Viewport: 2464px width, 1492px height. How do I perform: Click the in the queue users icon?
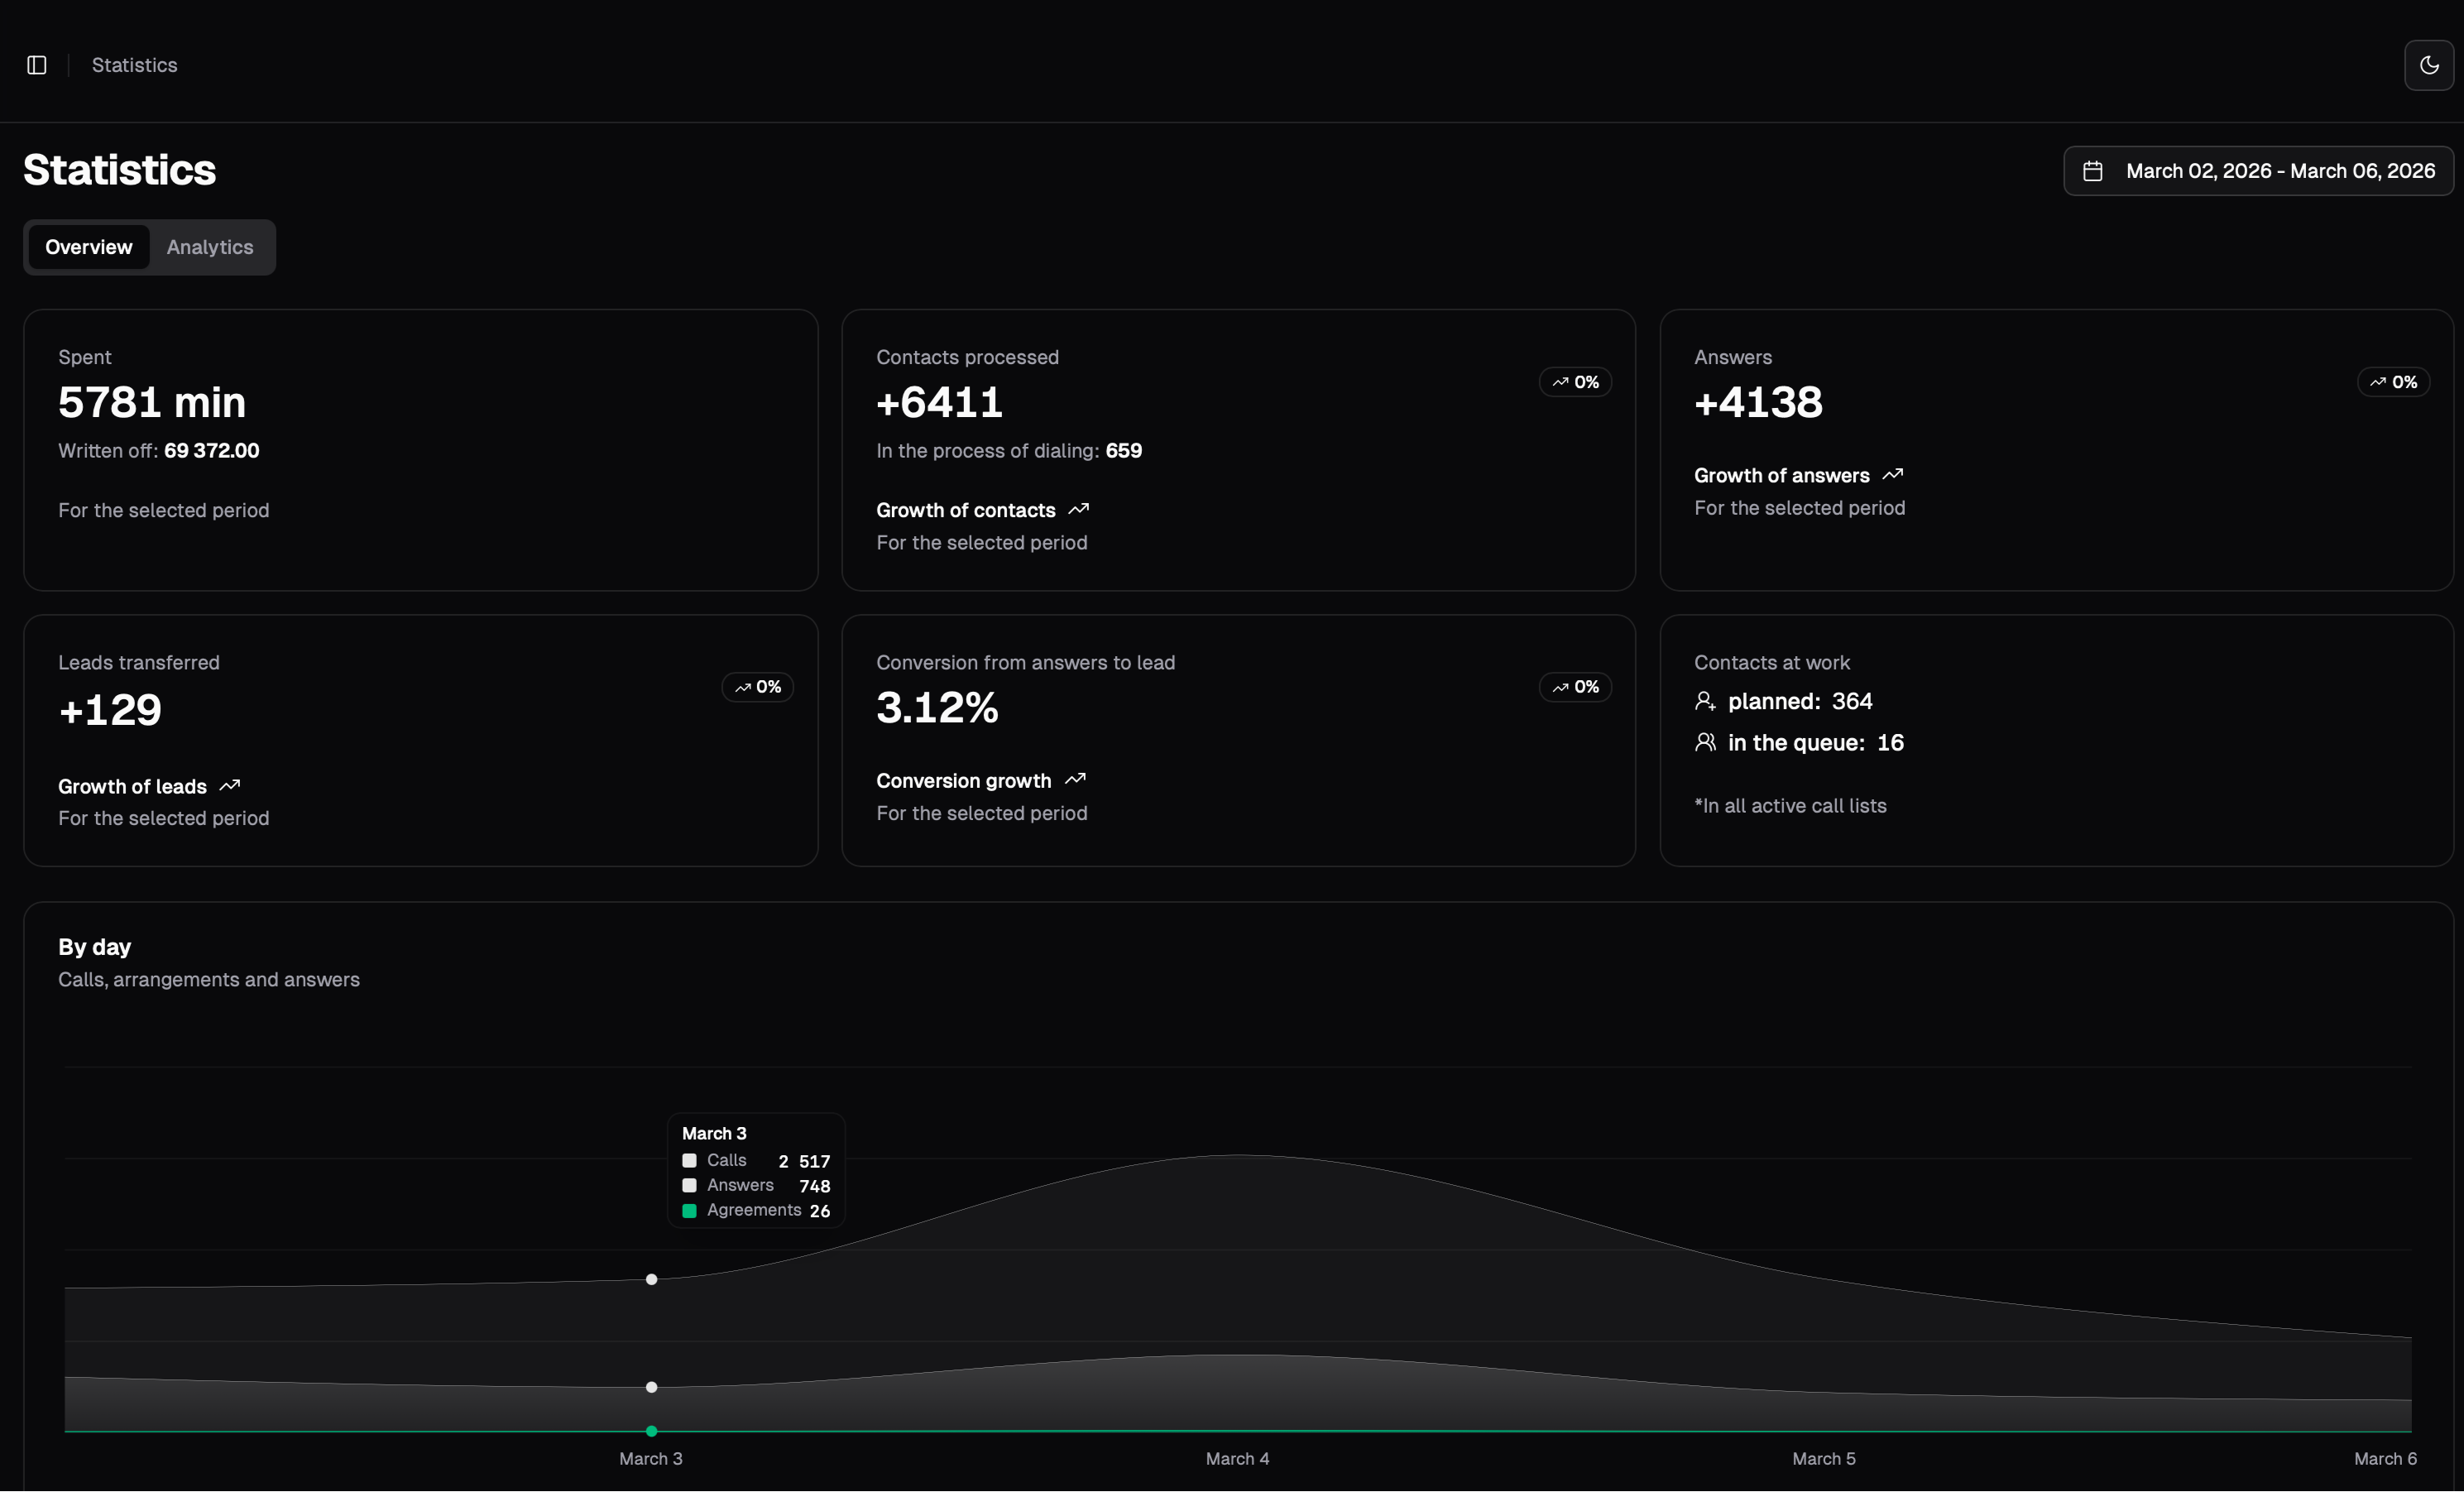[x=1705, y=742]
